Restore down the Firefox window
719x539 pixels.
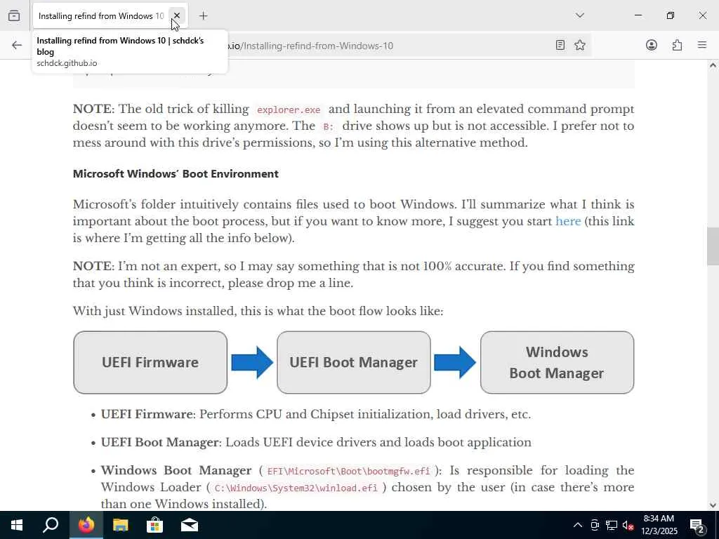click(x=671, y=15)
